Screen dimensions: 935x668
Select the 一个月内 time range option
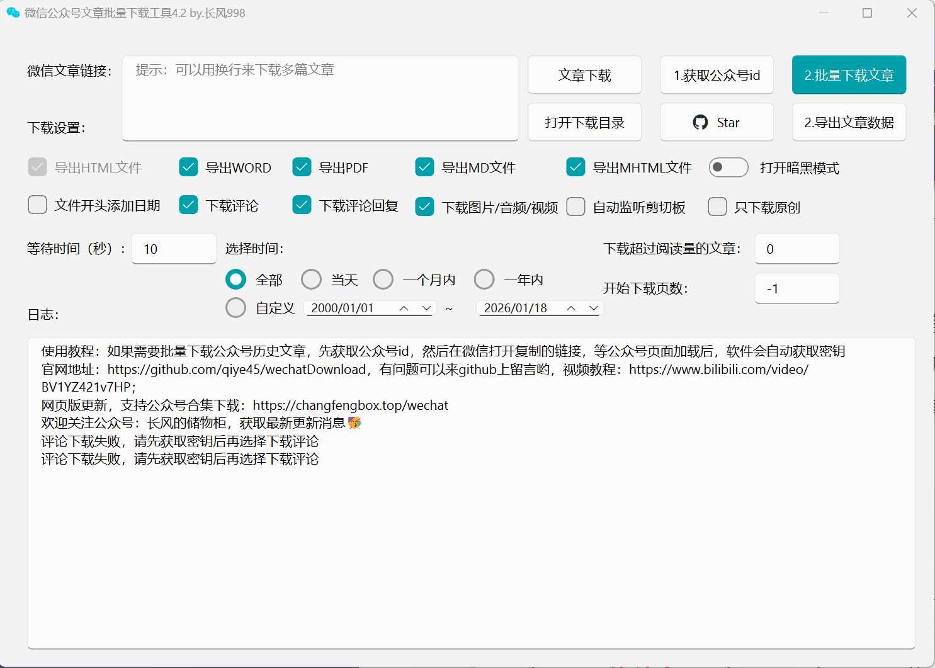[383, 280]
